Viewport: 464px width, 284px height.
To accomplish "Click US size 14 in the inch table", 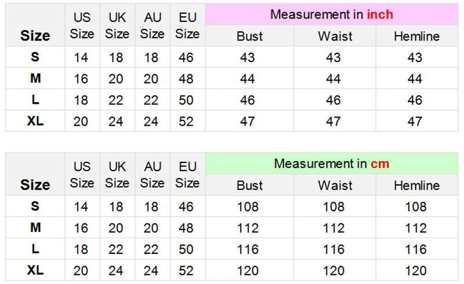I will tap(81, 58).
